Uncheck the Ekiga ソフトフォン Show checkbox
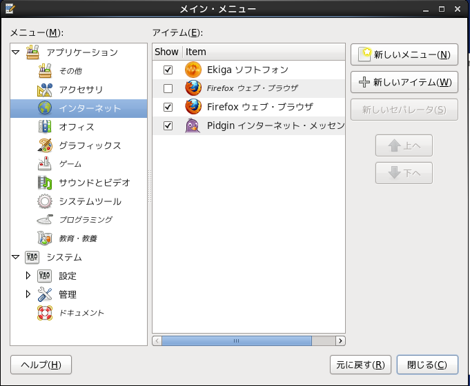This screenshot has height=386, width=470. pos(168,70)
